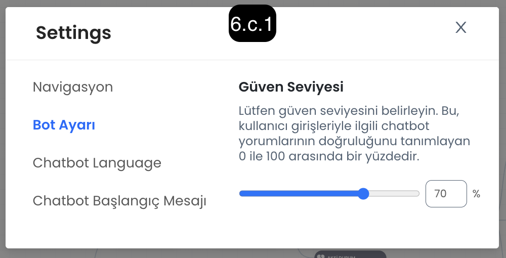Select the Bot Ayarı menu item

point(64,125)
